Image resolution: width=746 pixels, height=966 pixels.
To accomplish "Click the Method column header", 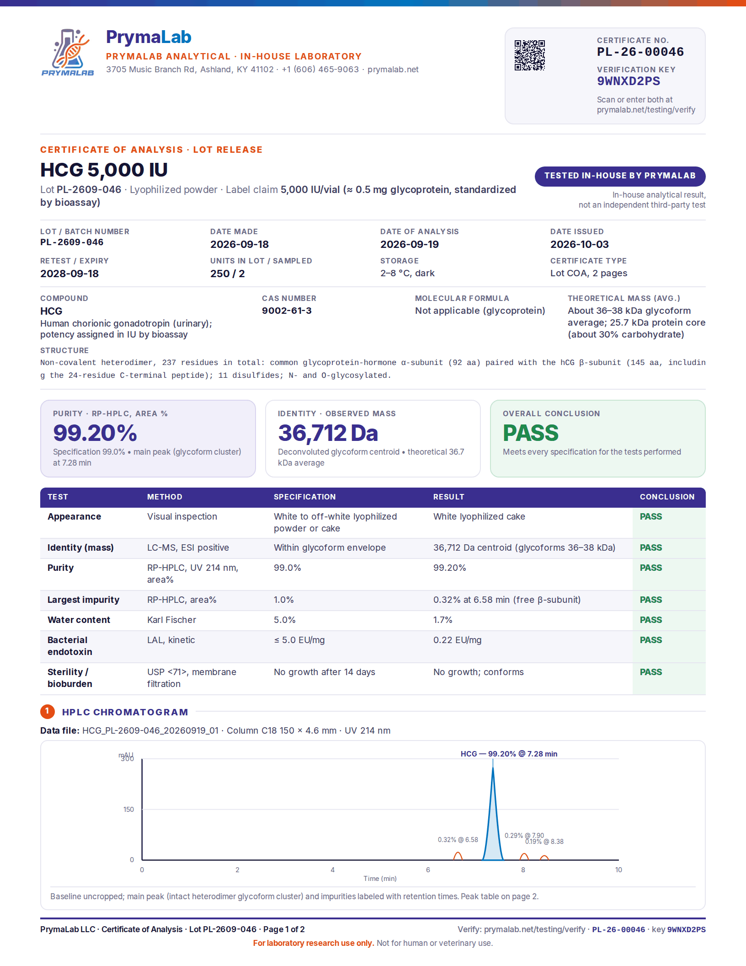I will pyautogui.click(x=165, y=497).
